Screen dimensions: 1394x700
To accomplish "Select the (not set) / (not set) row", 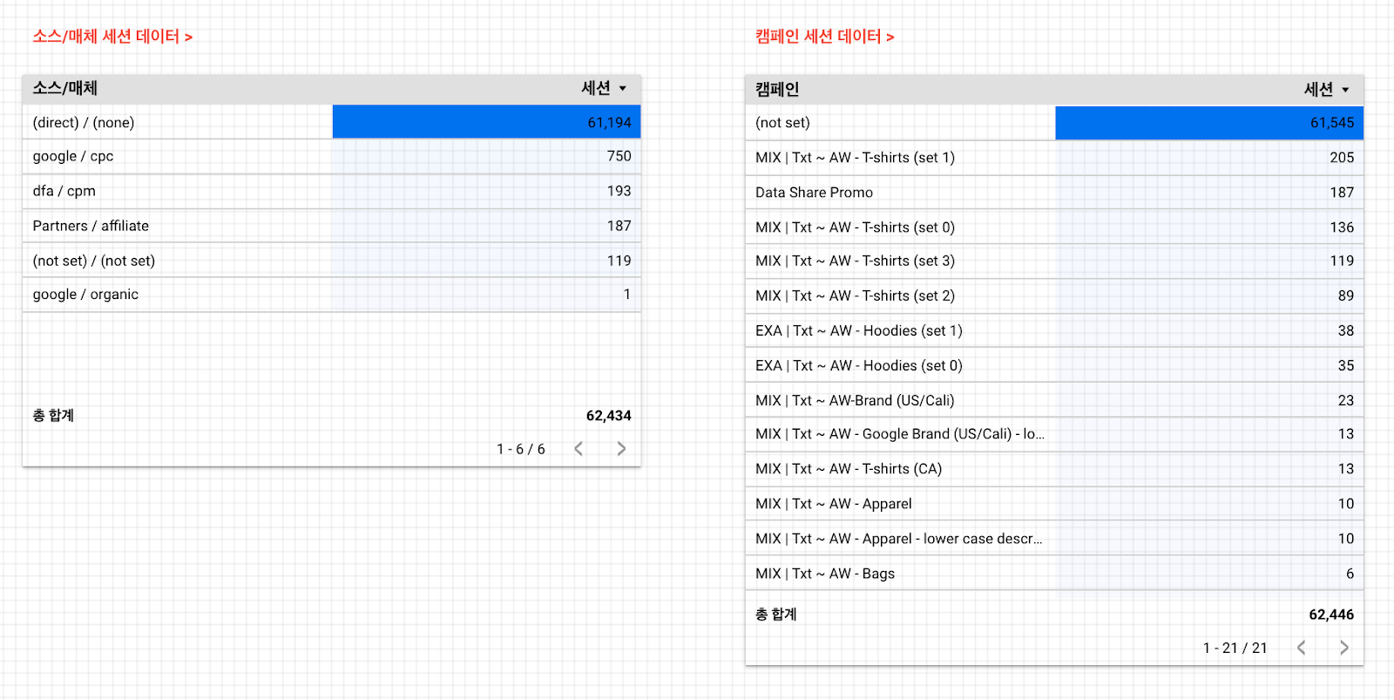I will (332, 261).
